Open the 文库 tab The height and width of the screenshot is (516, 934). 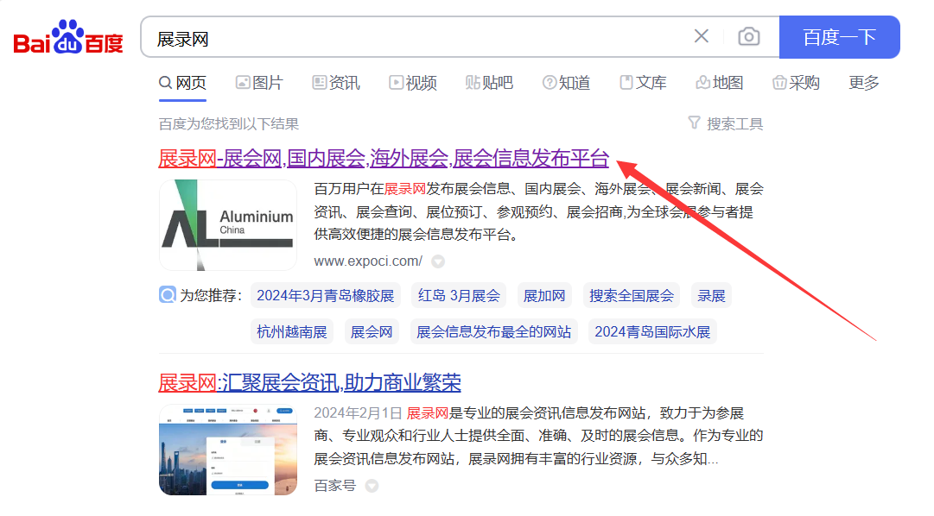click(x=643, y=83)
